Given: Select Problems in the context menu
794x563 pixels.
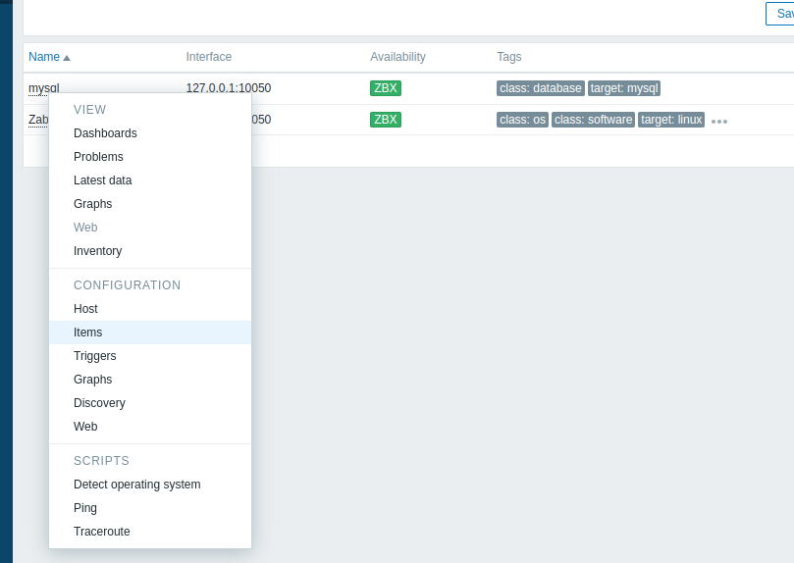Looking at the screenshot, I should tap(98, 157).
